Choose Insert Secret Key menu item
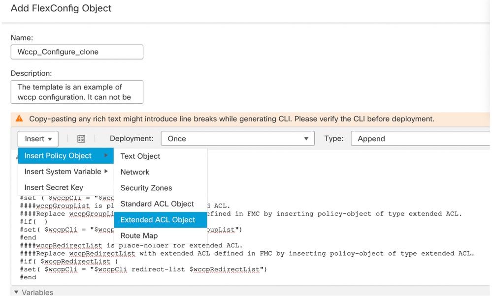The width and height of the screenshot is (492, 296). (66, 187)
